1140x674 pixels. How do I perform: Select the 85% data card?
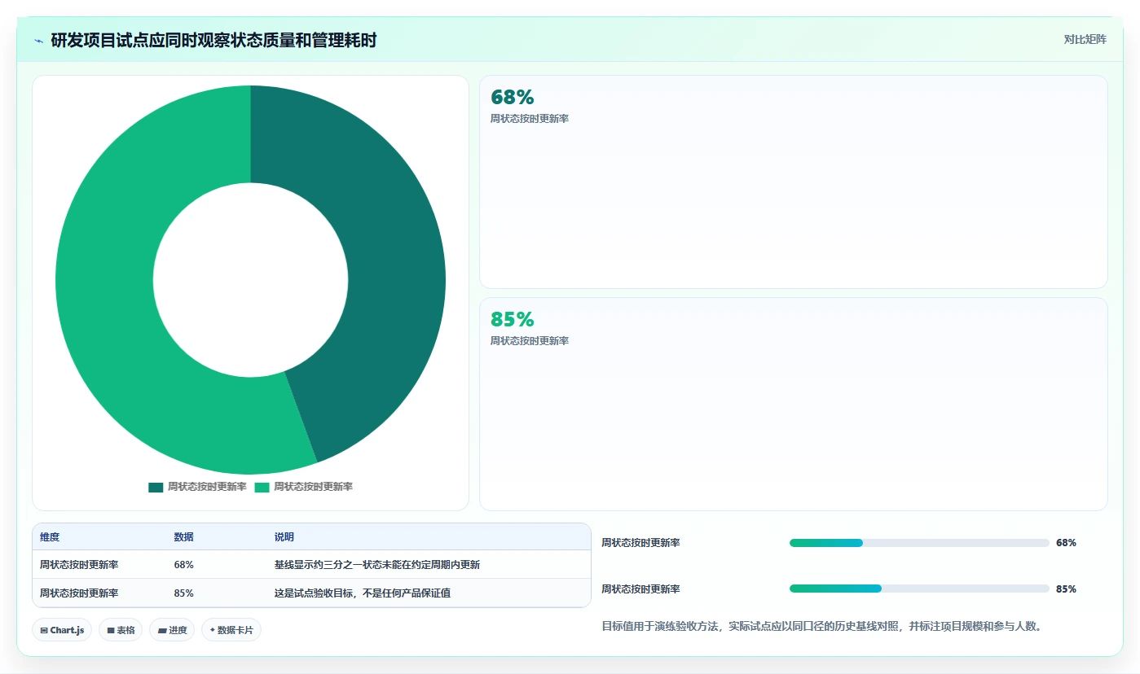(794, 405)
